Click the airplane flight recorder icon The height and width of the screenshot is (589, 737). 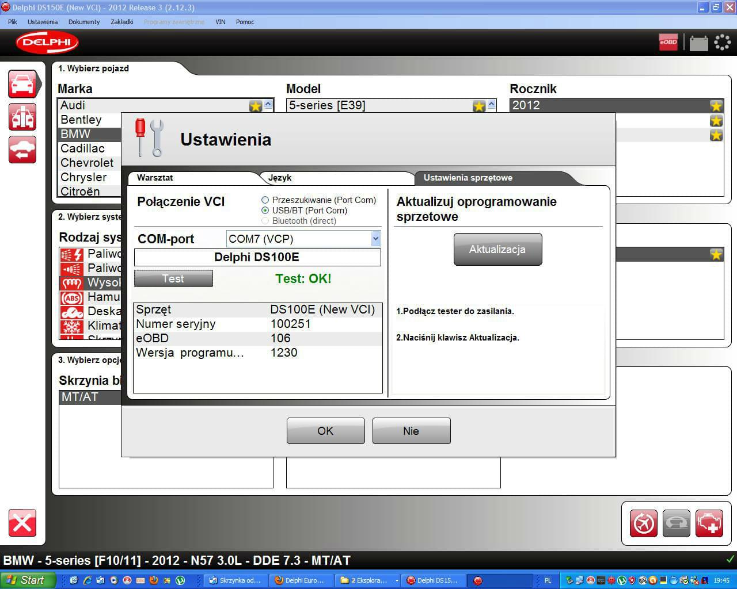pos(644,524)
